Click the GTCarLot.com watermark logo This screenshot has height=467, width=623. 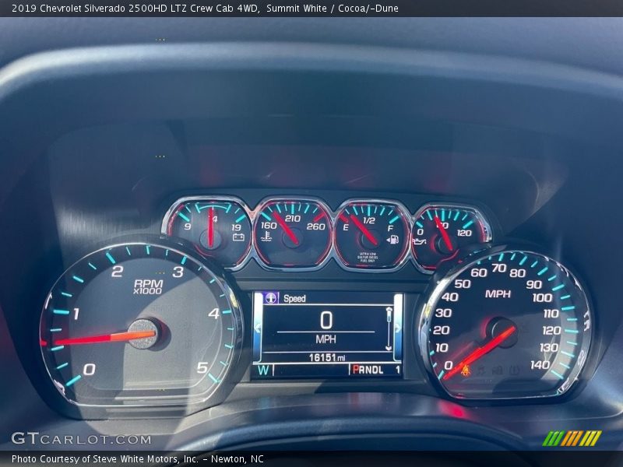pos(81,439)
